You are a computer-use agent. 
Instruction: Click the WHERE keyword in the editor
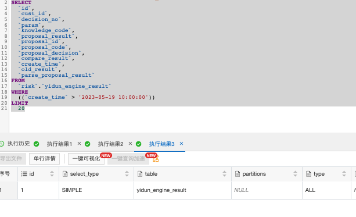point(20,92)
